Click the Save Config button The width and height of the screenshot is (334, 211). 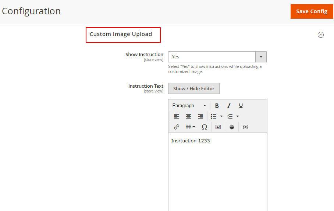pyautogui.click(x=312, y=11)
